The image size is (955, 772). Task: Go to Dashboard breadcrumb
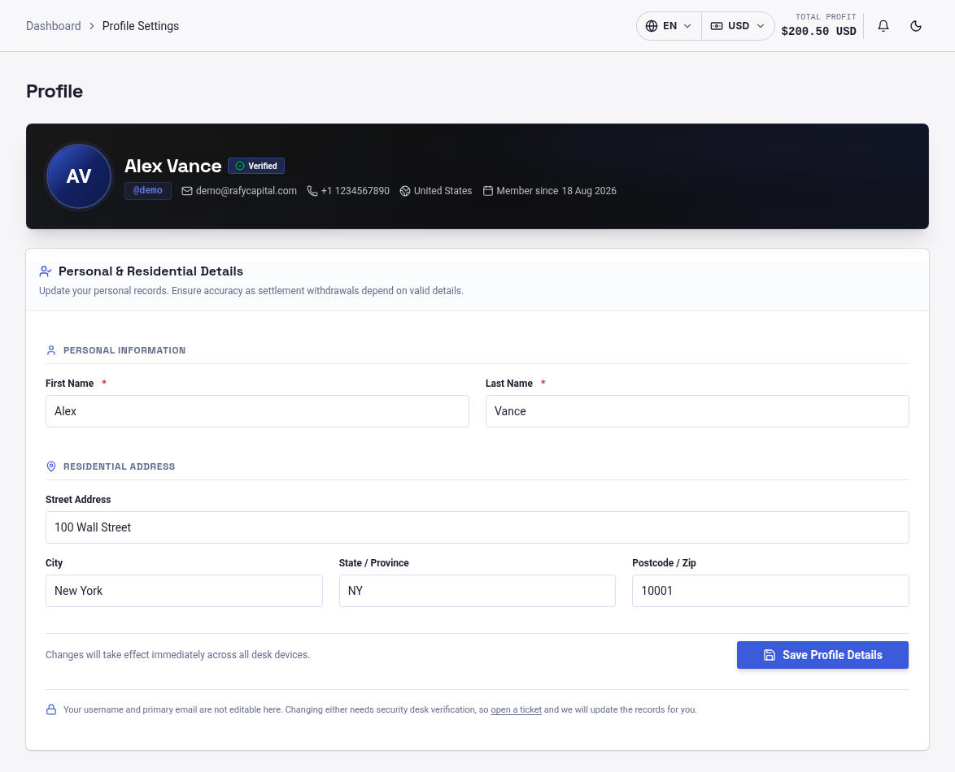point(53,25)
